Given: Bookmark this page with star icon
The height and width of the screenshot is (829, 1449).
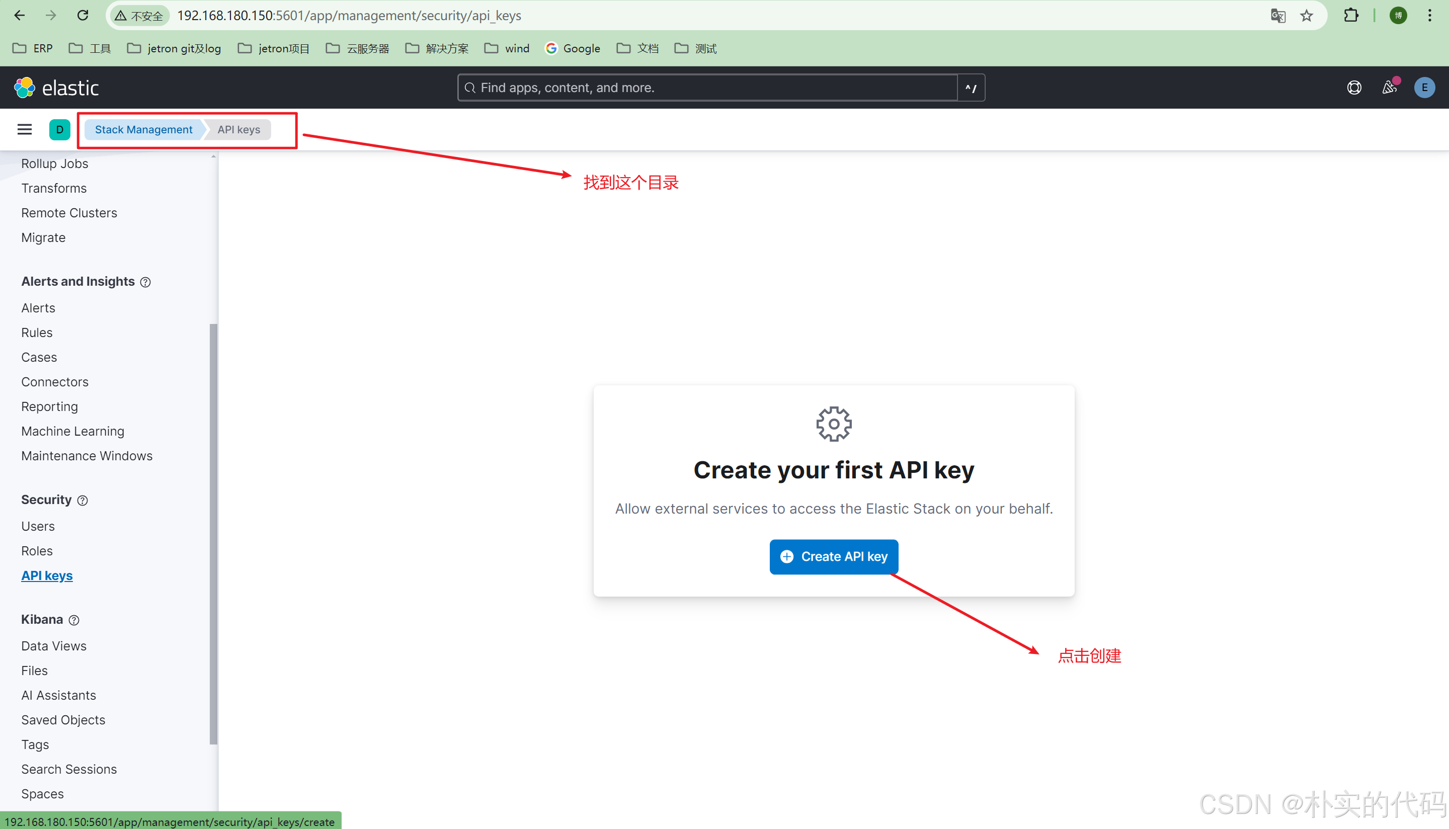Looking at the screenshot, I should click(x=1307, y=16).
